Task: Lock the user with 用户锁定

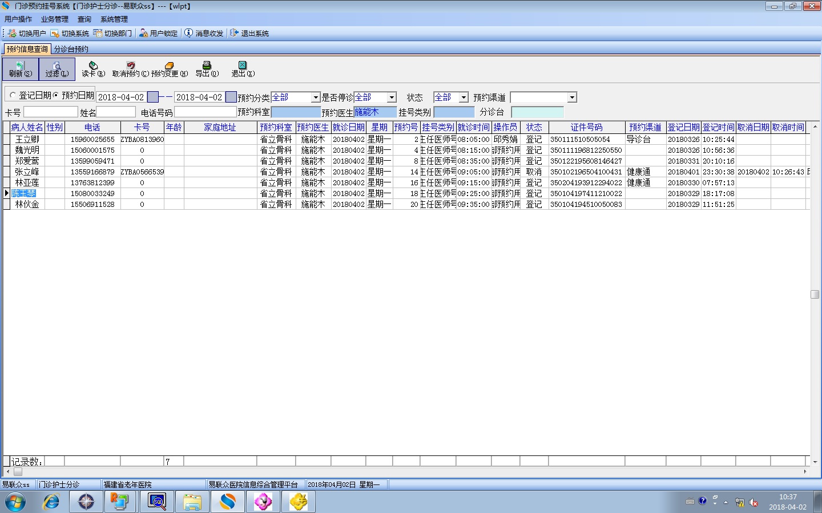Action: point(158,33)
